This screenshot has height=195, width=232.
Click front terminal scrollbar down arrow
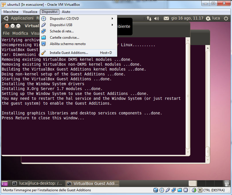tap(188, 152)
